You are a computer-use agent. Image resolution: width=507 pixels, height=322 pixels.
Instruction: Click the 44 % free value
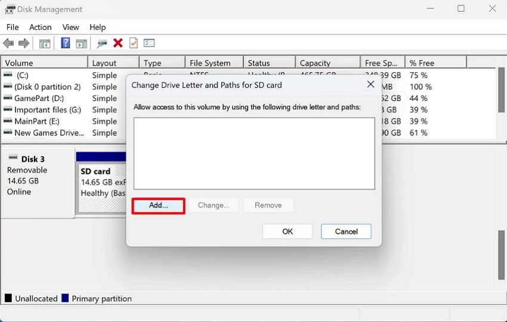pyautogui.click(x=418, y=98)
